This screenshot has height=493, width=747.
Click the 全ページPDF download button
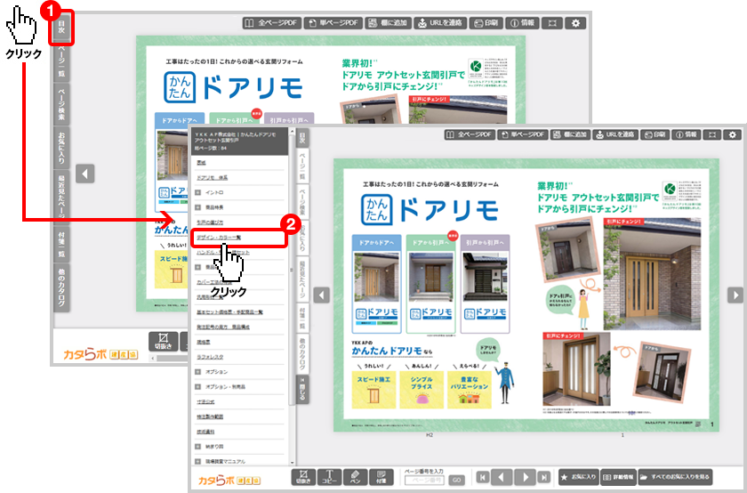[x=468, y=134]
